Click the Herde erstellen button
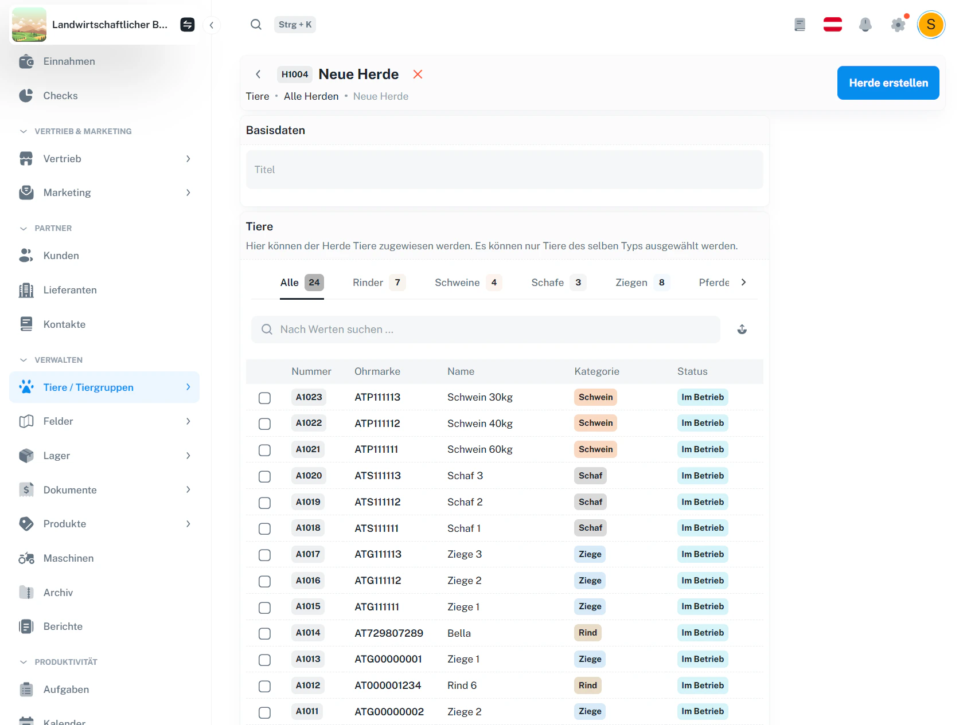The height and width of the screenshot is (725, 967). [x=888, y=83]
